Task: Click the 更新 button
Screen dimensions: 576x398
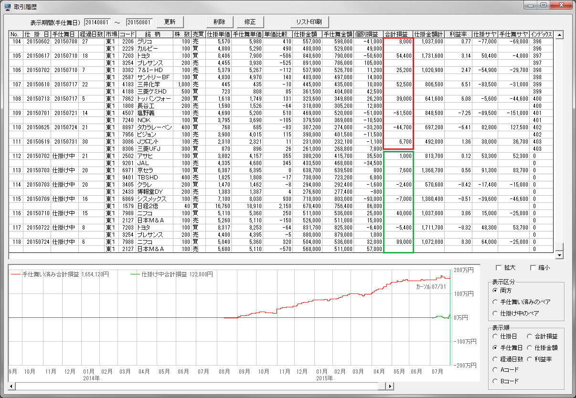Action: 170,22
